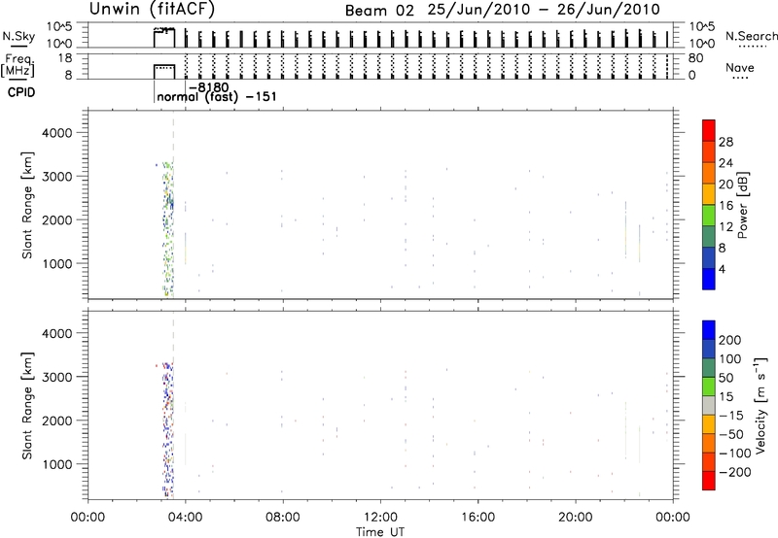This screenshot has height=538, width=778.
Task: Click the 'CPID' row label
Action: point(21,92)
